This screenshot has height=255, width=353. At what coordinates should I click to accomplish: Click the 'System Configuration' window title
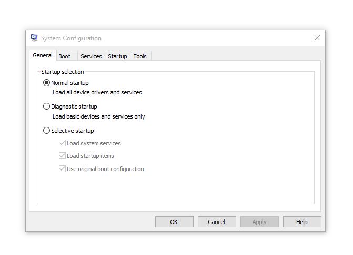(x=71, y=38)
